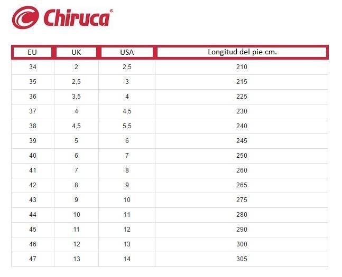Click the Chiruca brand name text

point(78,17)
